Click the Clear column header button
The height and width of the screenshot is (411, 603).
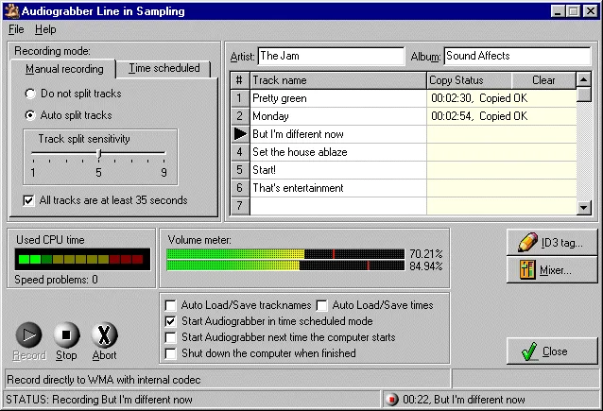[543, 80]
